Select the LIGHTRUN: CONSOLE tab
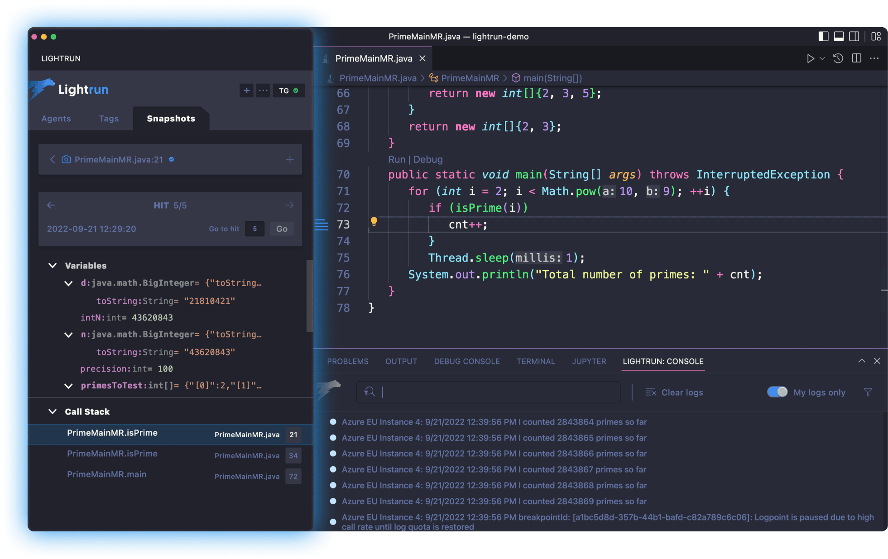888x559 pixels. [x=663, y=362]
